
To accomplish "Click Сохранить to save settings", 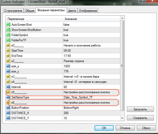I will click(x=140, y=118).
